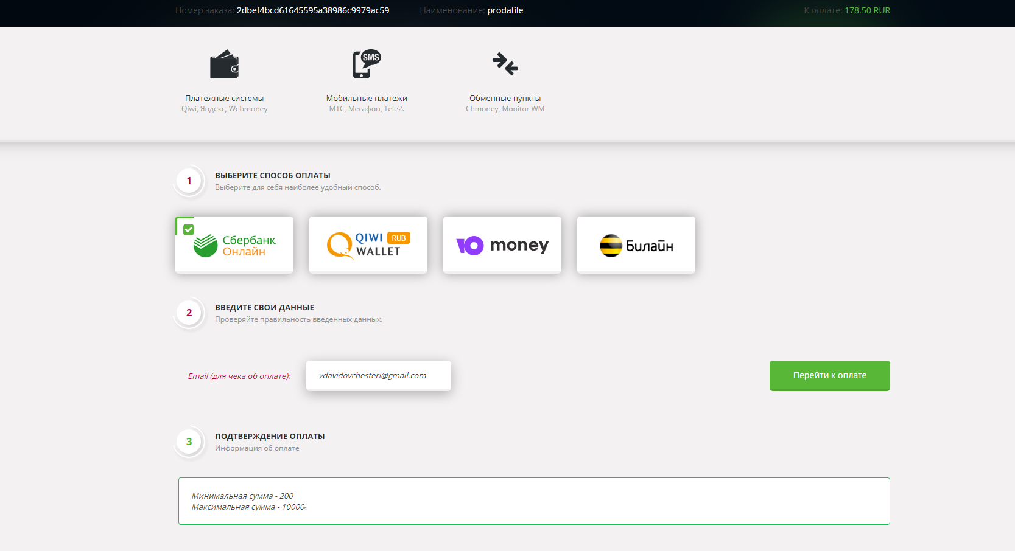
Task: Click step 3 number circle
Action: [x=189, y=442]
